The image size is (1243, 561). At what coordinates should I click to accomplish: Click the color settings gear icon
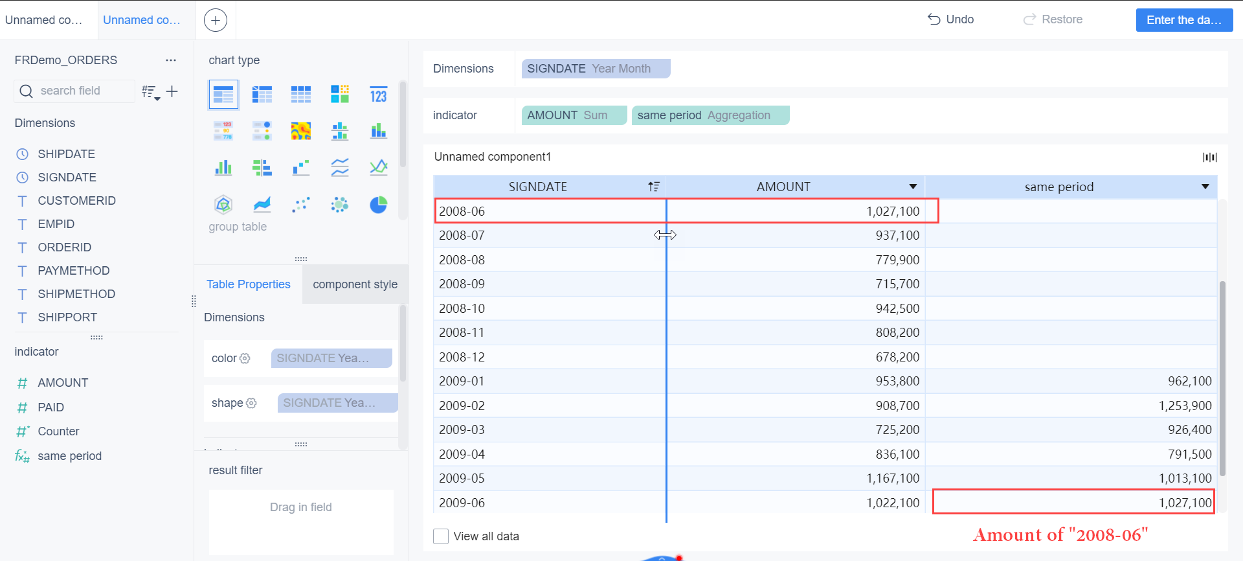coord(245,358)
